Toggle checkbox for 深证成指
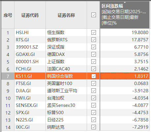The image size is (151, 132). 94,47
